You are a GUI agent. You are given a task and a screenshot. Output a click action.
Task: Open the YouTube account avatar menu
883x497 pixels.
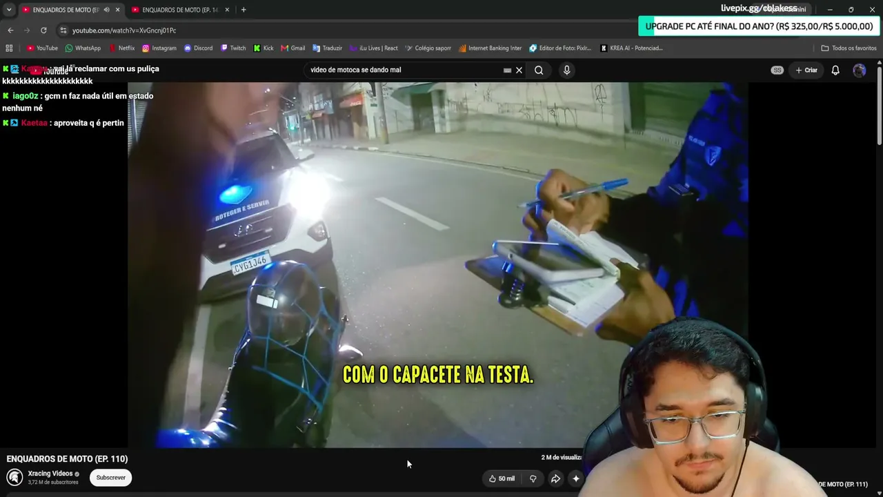click(859, 70)
